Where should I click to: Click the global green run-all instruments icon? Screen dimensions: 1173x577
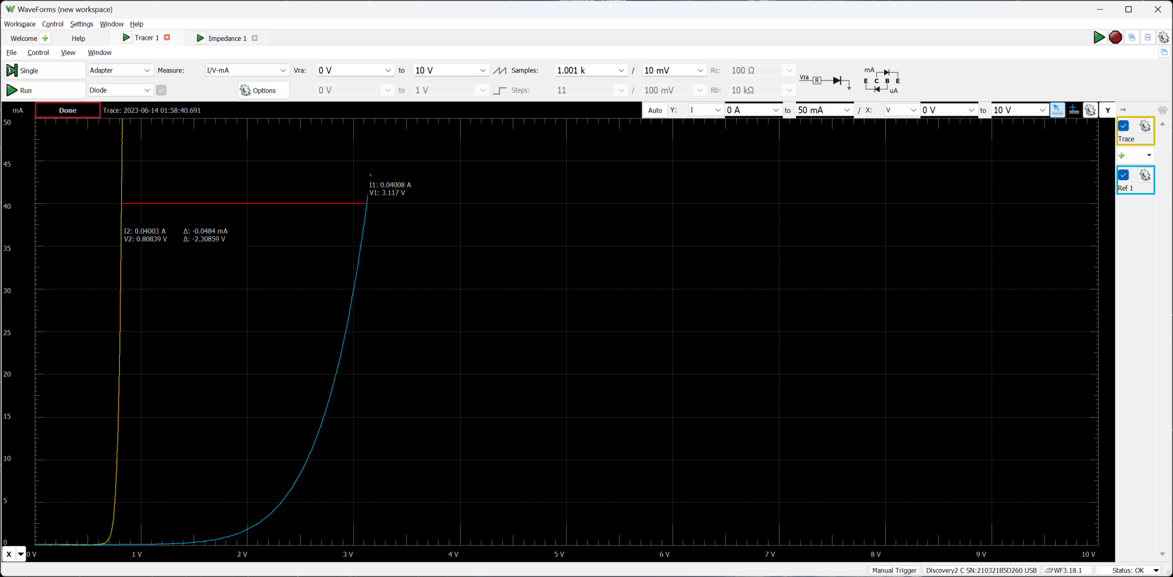tap(1098, 38)
